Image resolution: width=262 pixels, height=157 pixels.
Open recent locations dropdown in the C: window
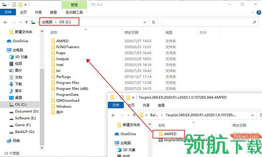(21, 22)
